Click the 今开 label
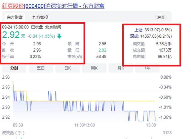 (8, 44)
